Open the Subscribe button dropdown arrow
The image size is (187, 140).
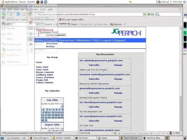click(109, 24)
